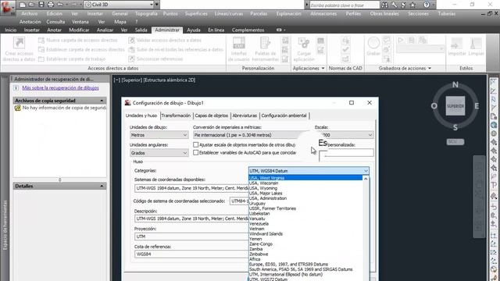Click the Proyección UTM text field

click(x=191, y=237)
